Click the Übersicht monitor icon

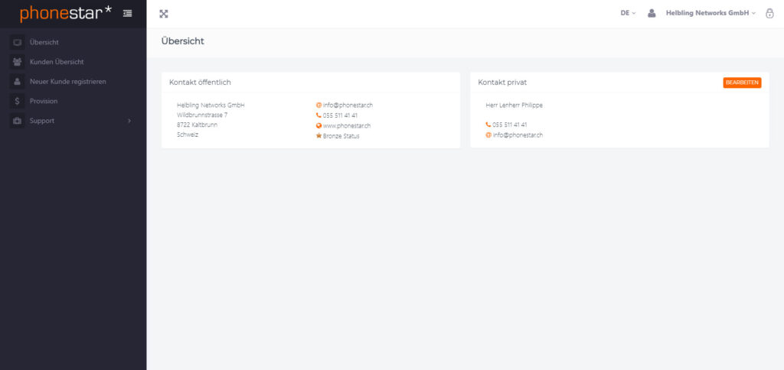(x=17, y=42)
